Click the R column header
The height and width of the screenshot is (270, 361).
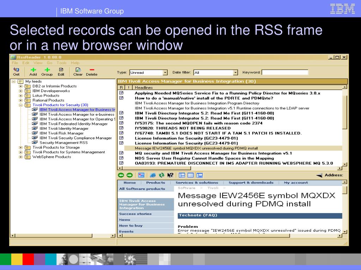pos(121,88)
